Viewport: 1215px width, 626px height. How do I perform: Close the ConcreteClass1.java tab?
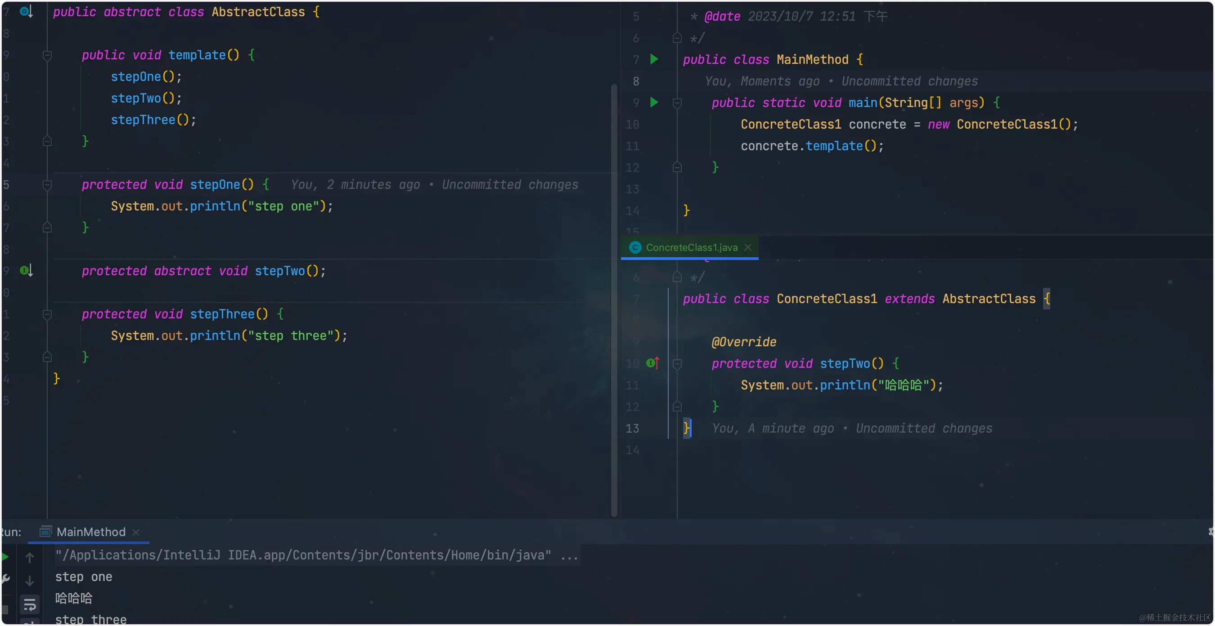[747, 247]
